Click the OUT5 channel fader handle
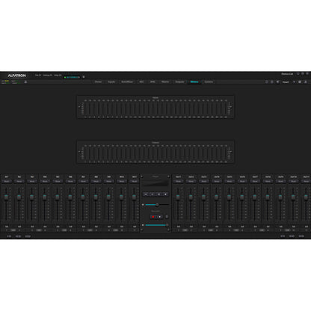This screenshot has height=311, width=311. pyautogui.click(x=230, y=197)
